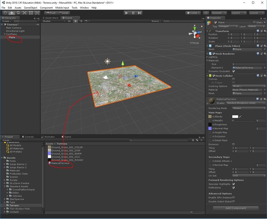Image resolution: width=267 pixels, height=219 pixels.
Task: Open the Layer dropdown
Action: pyautogui.click(x=256, y=26)
